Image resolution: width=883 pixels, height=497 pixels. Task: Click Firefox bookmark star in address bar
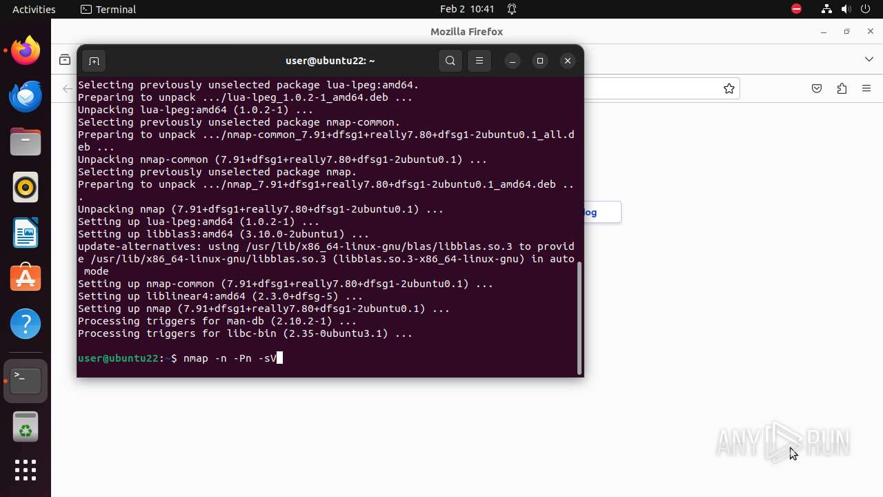pyautogui.click(x=729, y=88)
